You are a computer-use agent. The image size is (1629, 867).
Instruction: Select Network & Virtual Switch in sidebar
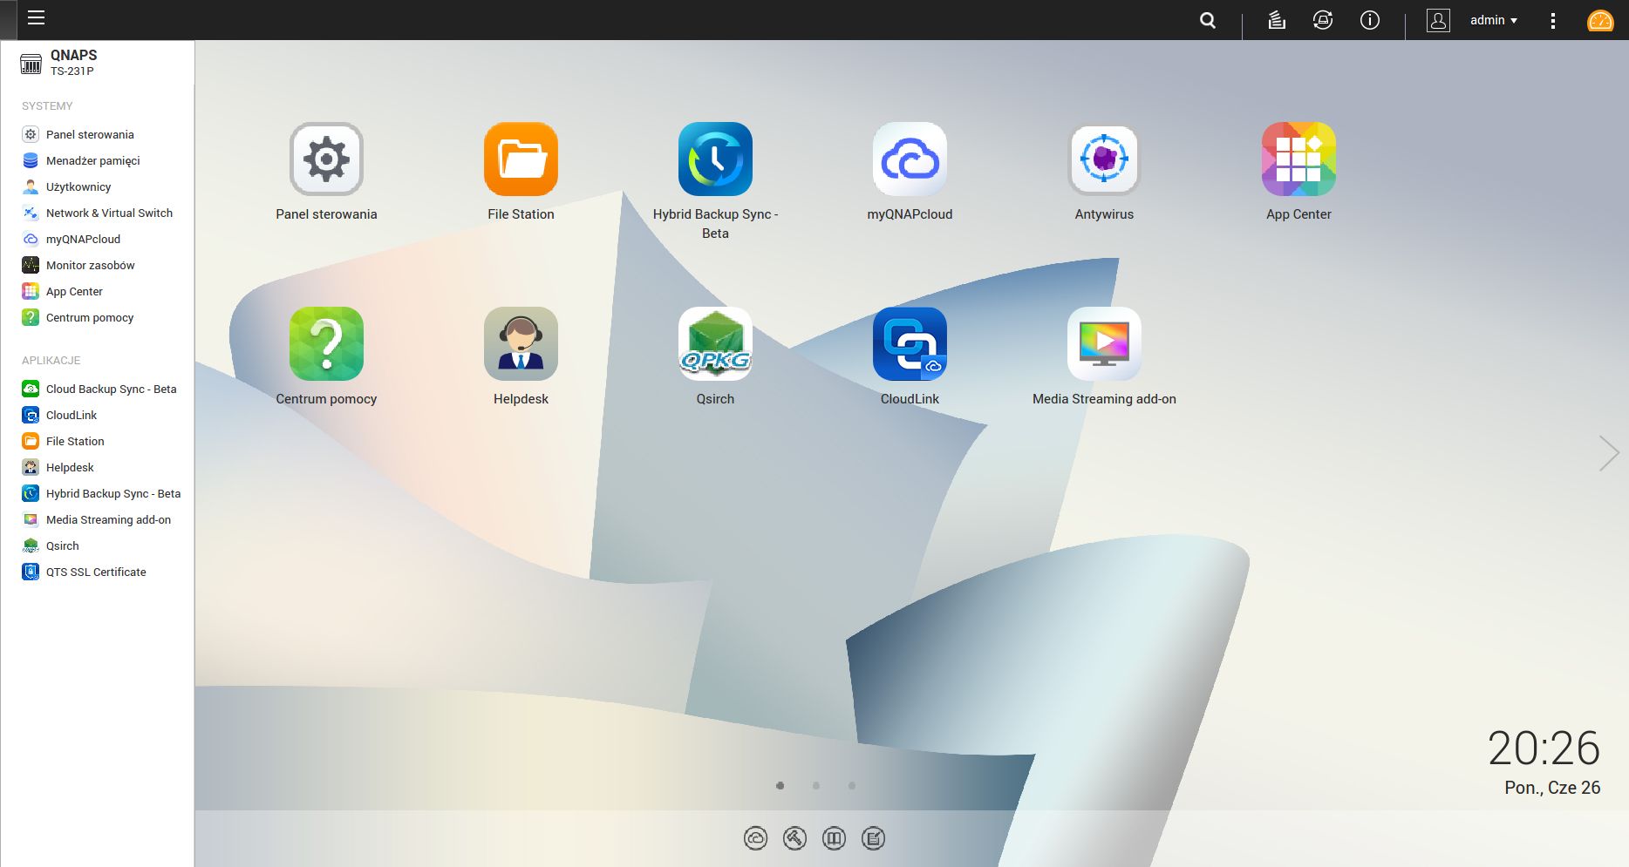(x=109, y=213)
